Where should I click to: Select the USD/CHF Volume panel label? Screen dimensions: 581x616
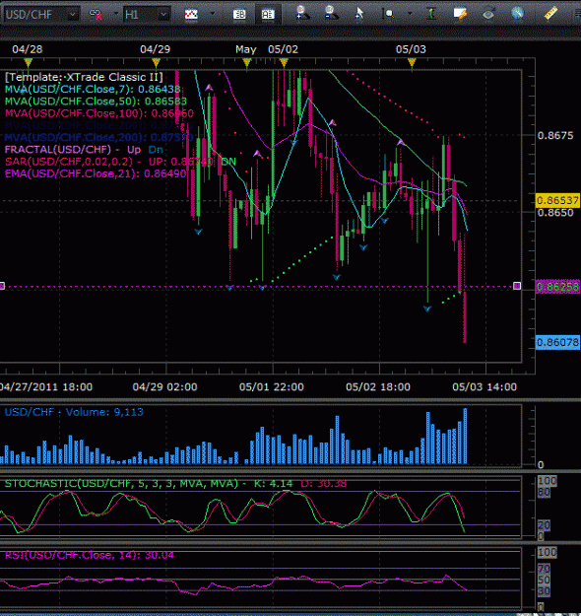[x=74, y=412]
